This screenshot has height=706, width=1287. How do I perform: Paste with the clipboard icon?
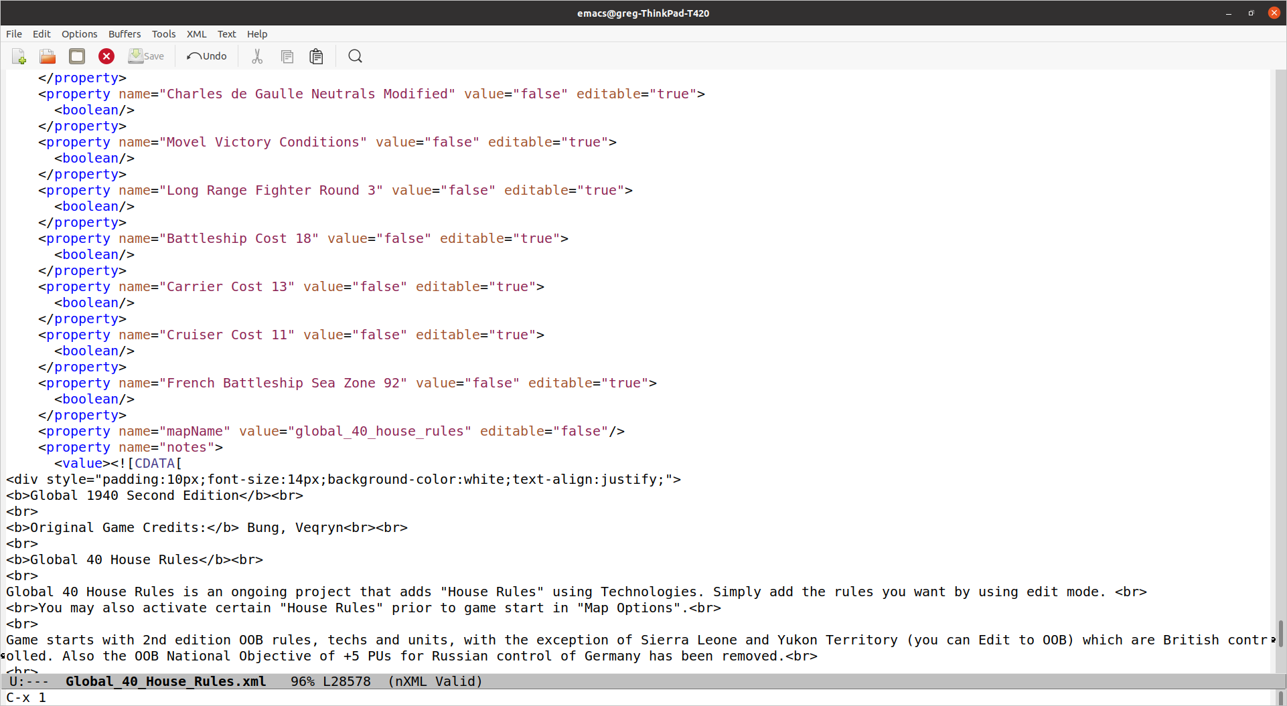click(x=316, y=56)
